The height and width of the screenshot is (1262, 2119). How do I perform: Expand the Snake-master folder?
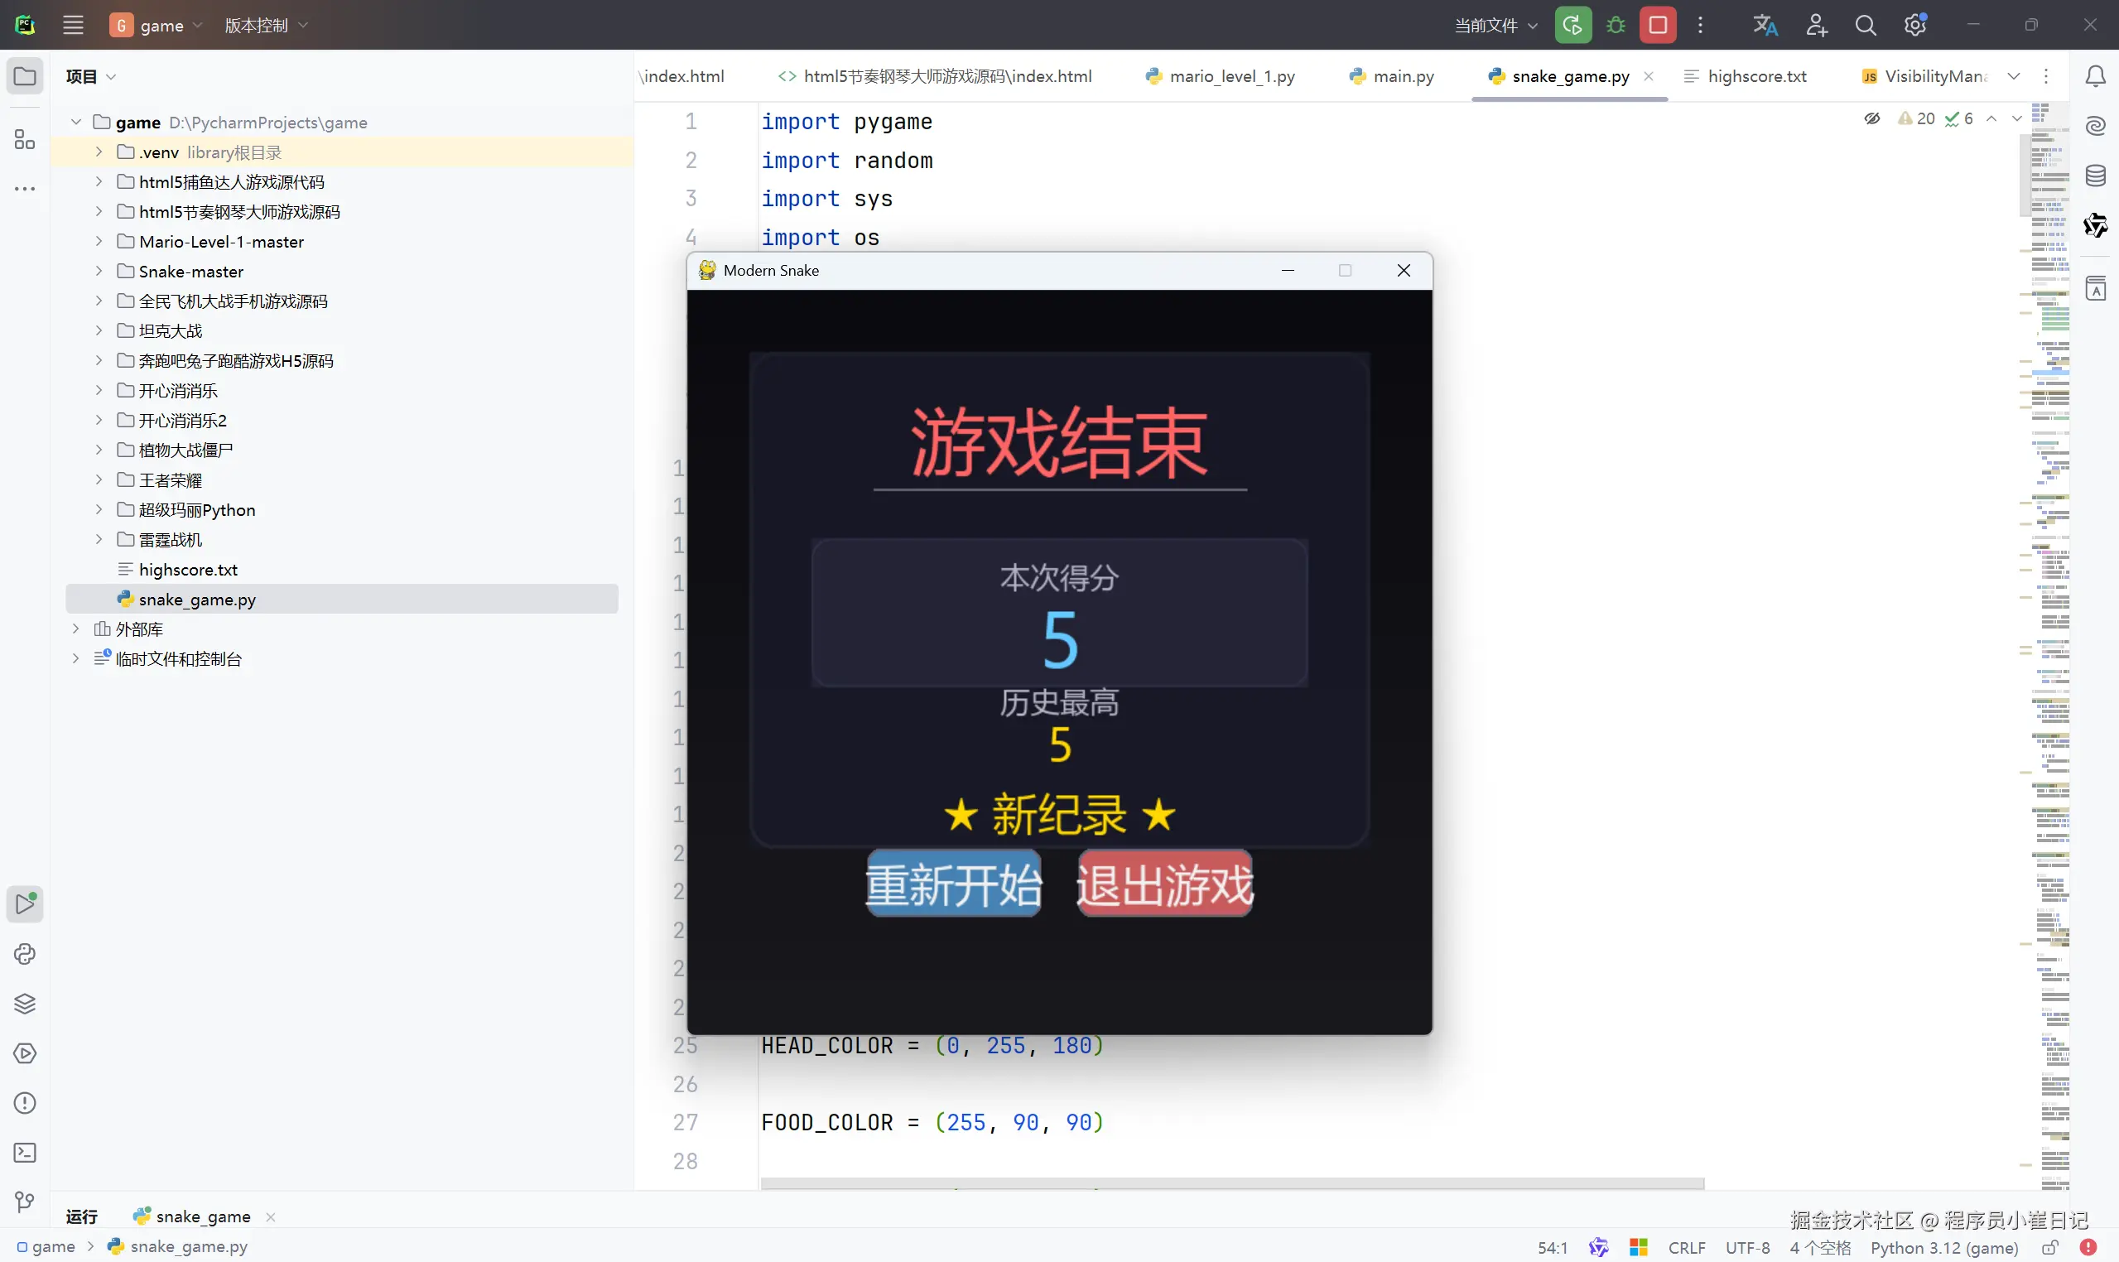click(99, 272)
